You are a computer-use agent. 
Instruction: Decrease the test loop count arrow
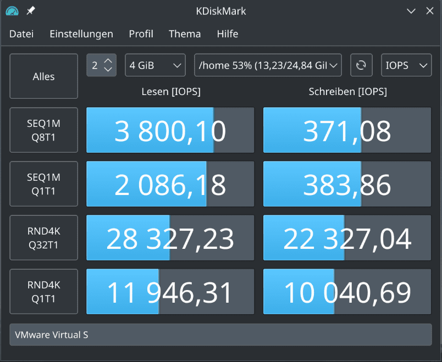coord(108,69)
